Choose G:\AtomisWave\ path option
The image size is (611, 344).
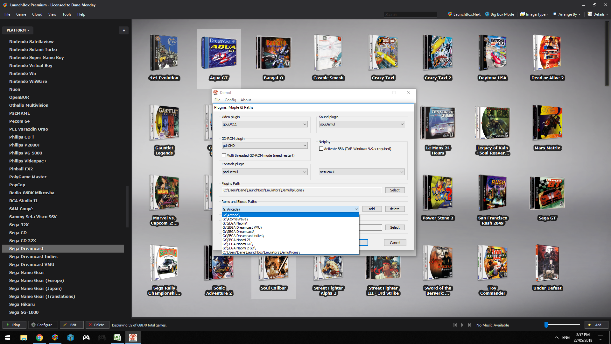pos(290,219)
